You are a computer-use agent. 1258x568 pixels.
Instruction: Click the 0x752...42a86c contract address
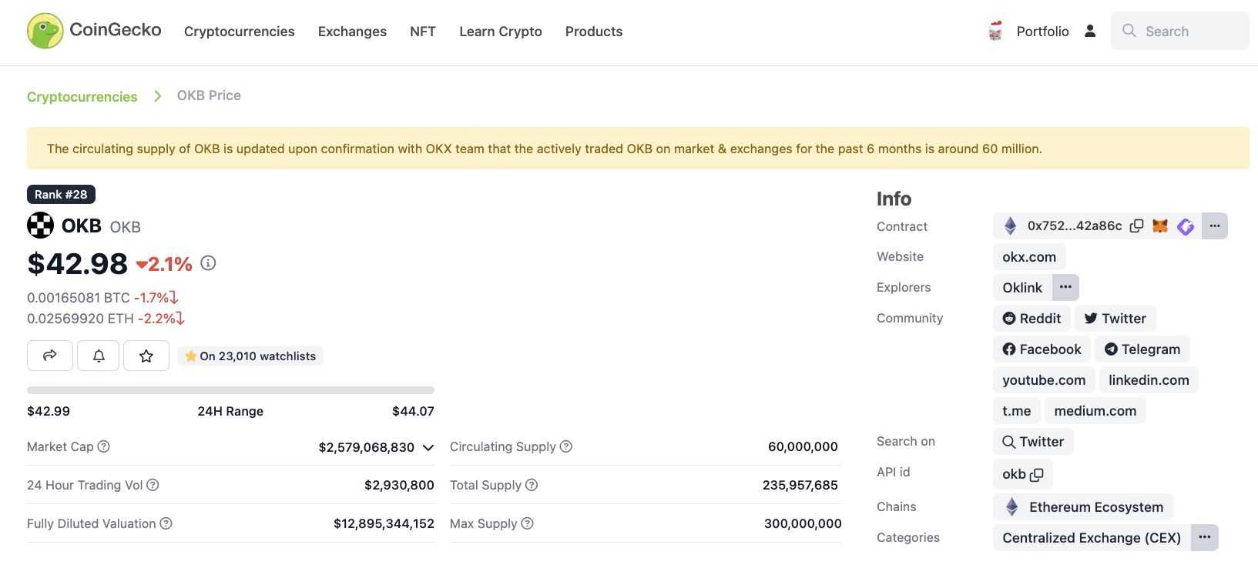tap(1075, 226)
